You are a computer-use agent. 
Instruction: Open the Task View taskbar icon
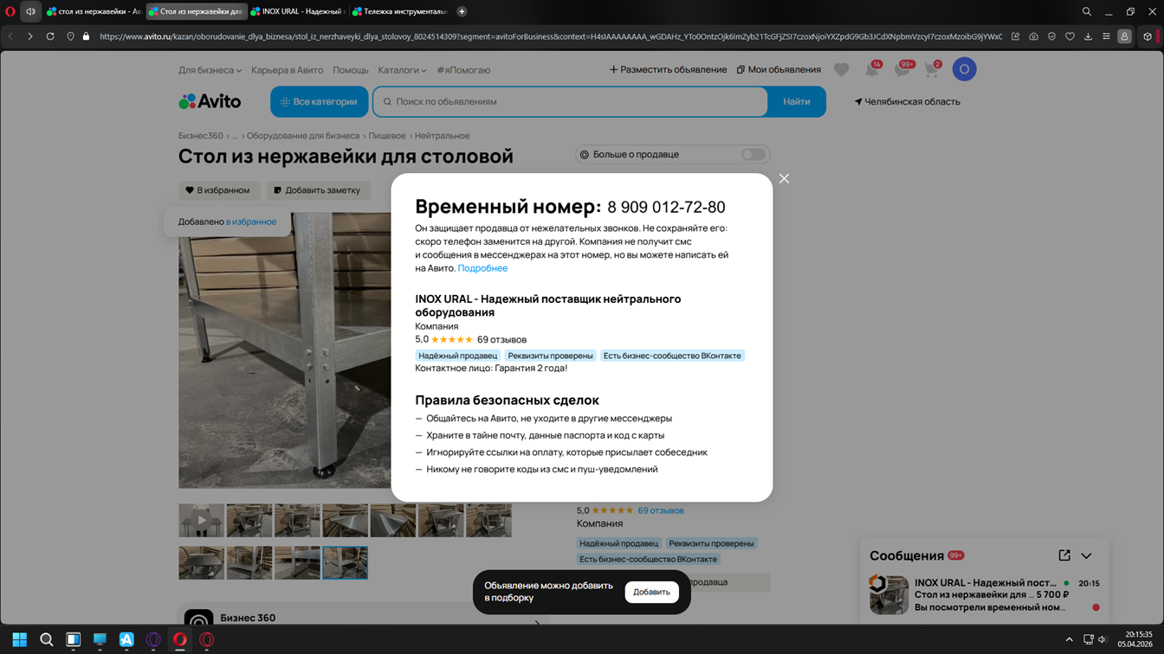(x=73, y=639)
